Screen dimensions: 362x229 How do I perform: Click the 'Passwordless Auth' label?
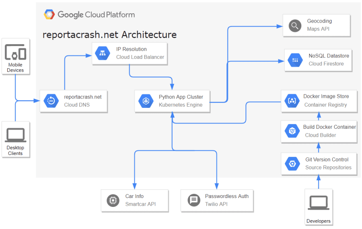[x=227, y=196]
